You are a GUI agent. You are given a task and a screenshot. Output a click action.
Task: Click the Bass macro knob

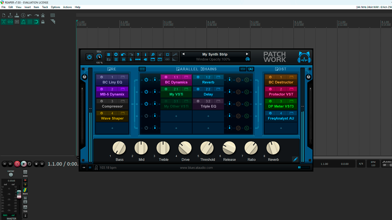click(x=119, y=148)
